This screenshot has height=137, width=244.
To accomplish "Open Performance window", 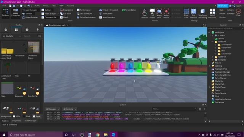I will click(x=84, y=10).
